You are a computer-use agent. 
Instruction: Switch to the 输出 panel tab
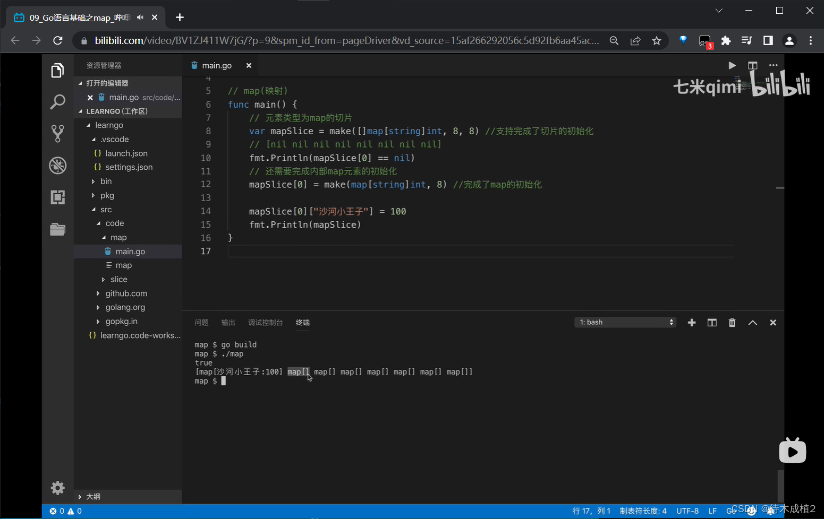tap(228, 323)
